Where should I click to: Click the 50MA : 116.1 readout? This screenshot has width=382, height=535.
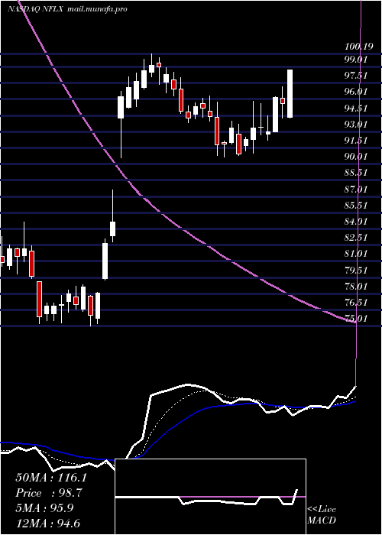point(51,478)
